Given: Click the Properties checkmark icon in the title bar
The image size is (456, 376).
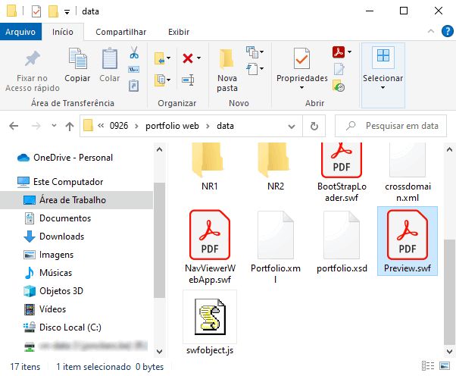Looking at the screenshot, I should (36, 11).
